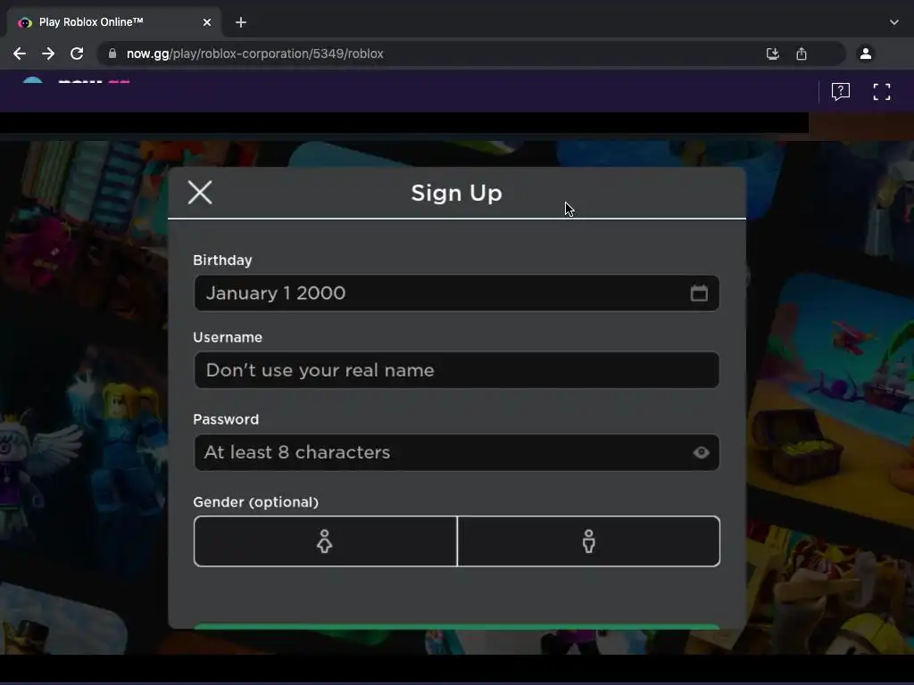
Task: Enter fullscreen mode via corner brackets icon
Action: coord(881,92)
